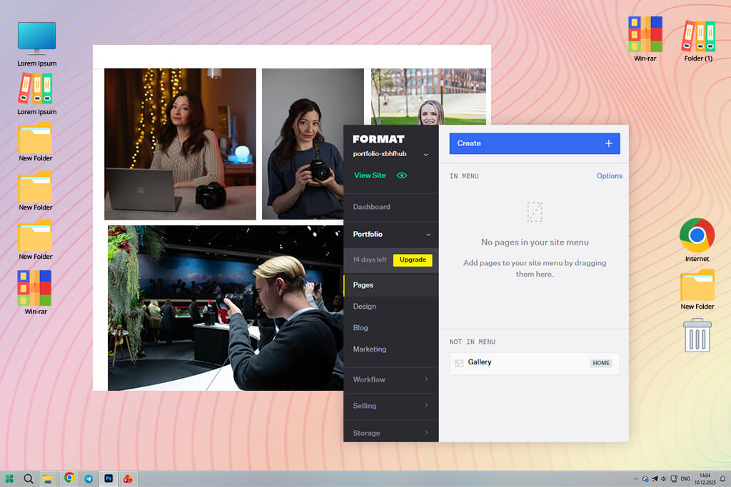The image size is (731, 487).
Task: Click the taskbar search magnifier
Action: click(29, 478)
